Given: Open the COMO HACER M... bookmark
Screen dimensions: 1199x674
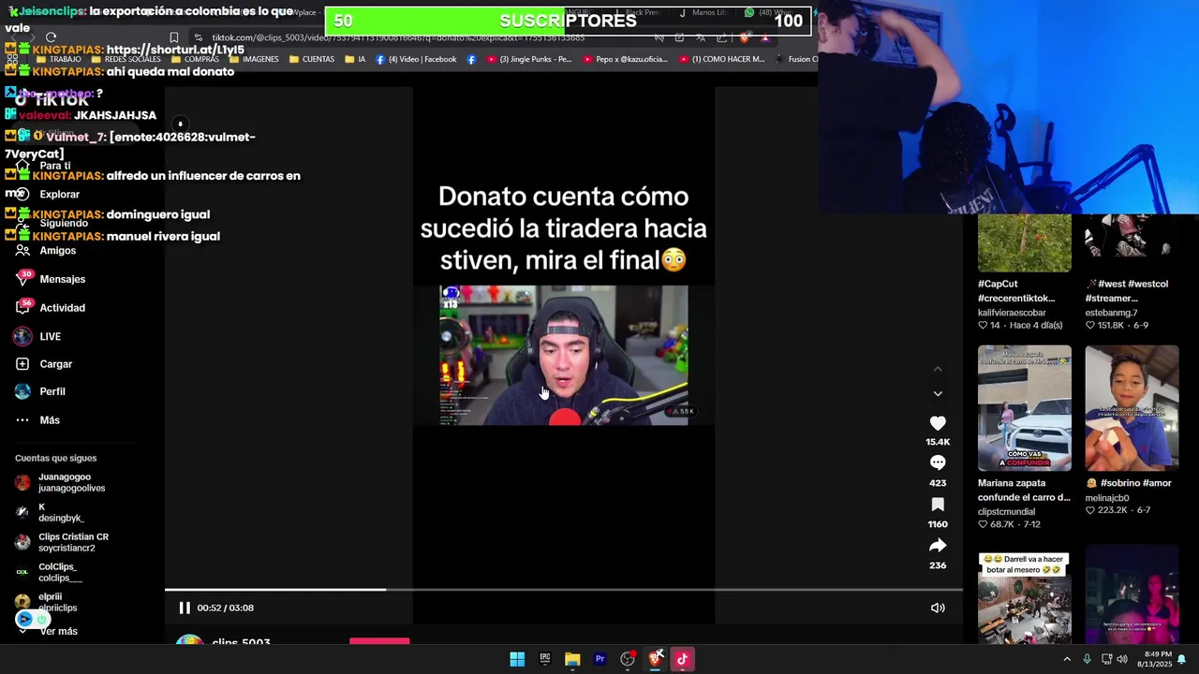Looking at the screenshot, I should click(721, 59).
